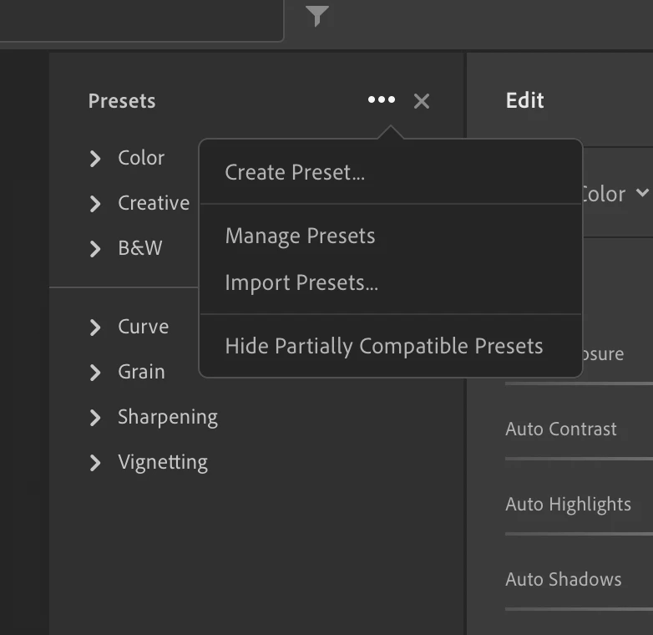Expand the Curve presets group
This screenshot has height=635, width=653.
(x=95, y=327)
